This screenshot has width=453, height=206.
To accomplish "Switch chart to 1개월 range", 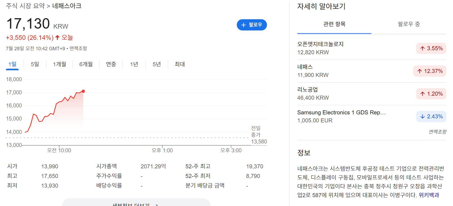I will 60,64.
